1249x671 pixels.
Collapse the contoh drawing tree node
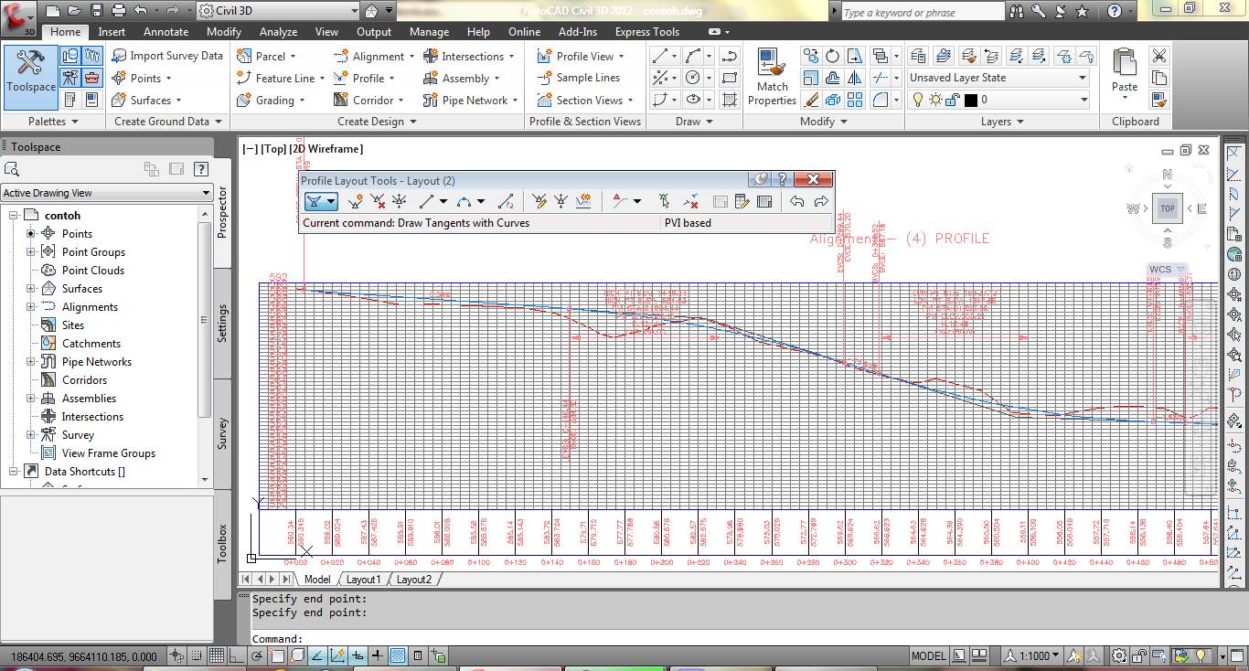pos(14,216)
